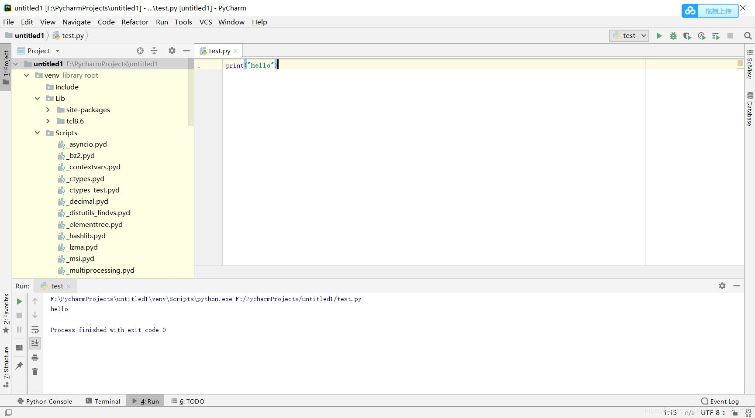Viewport: 755px width, 418px height.
Task: Run the test configuration with green play button
Action: 659,36
